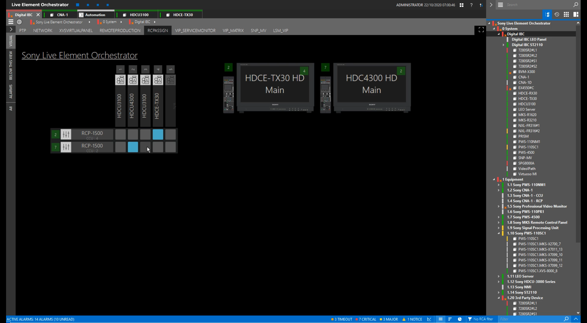
Task: Assign RCP 7 to HDCE-TX30 column 4
Action: [x=158, y=147]
